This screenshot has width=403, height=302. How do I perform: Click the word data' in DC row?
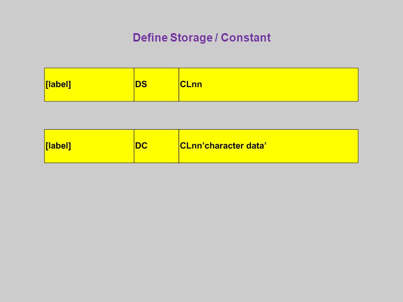click(256, 146)
